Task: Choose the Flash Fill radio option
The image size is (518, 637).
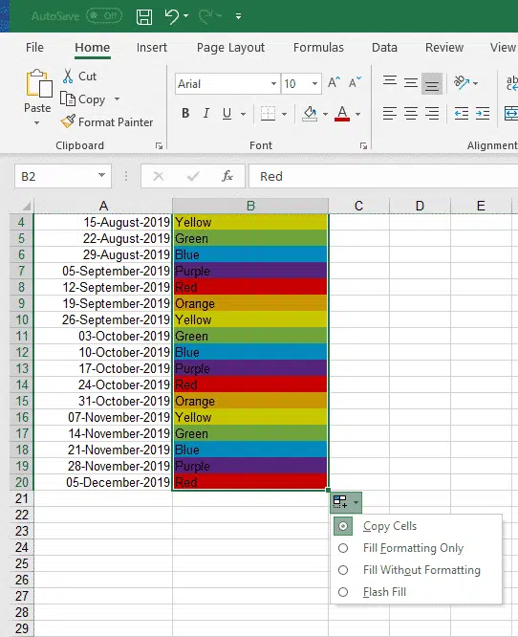Action: tap(343, 592)
